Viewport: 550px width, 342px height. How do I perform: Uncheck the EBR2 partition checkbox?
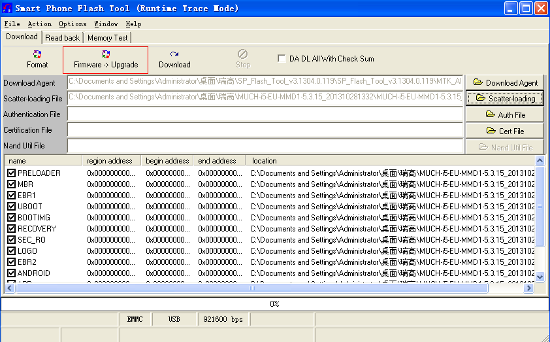pos(11,262)
